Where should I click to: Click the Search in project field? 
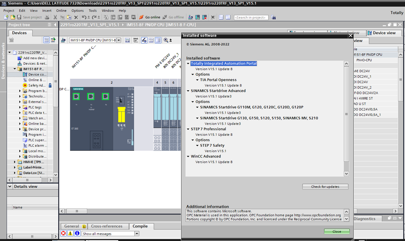tap(251, 17)
